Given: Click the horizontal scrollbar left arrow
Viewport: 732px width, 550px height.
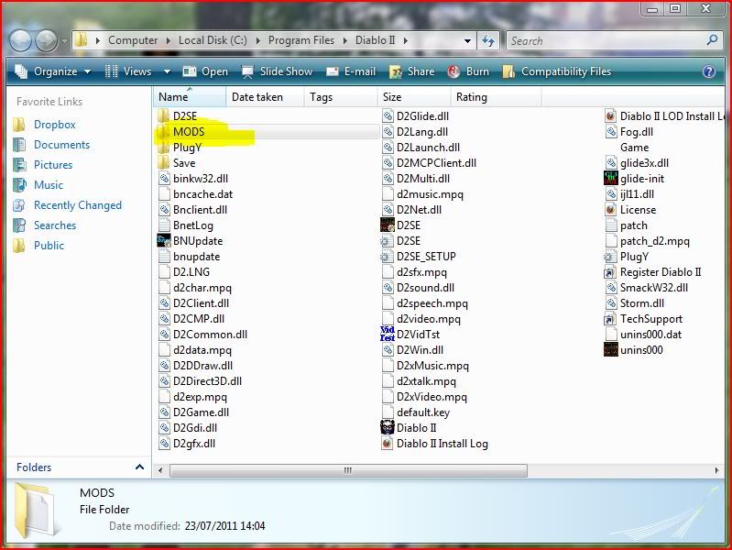Looking at the screenshot, I should coord(160,470).
